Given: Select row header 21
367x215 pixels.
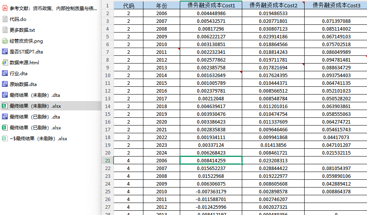Looking at the screenshot, I should [107, 160].
